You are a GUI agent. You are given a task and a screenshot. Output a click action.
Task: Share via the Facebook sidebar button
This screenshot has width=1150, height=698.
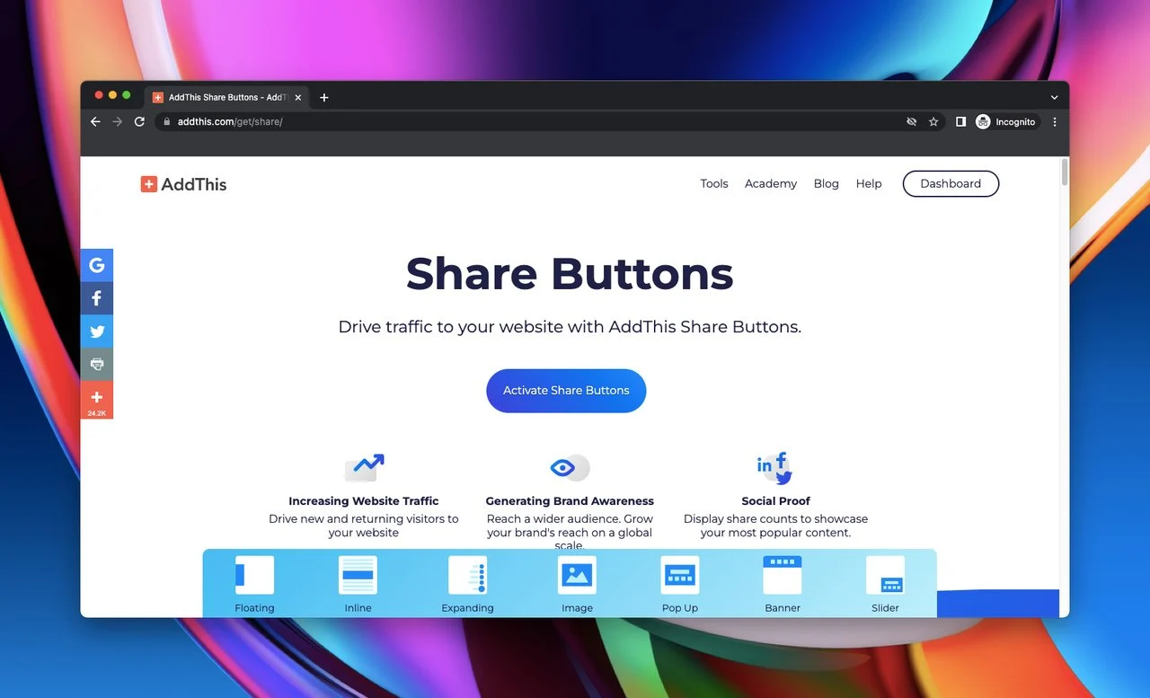click(x=97, y=298)
